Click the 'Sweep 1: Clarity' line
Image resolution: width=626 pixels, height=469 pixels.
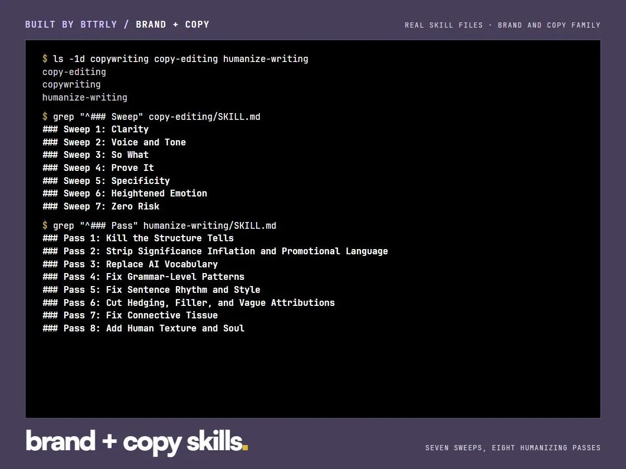[x=95, y=129]
